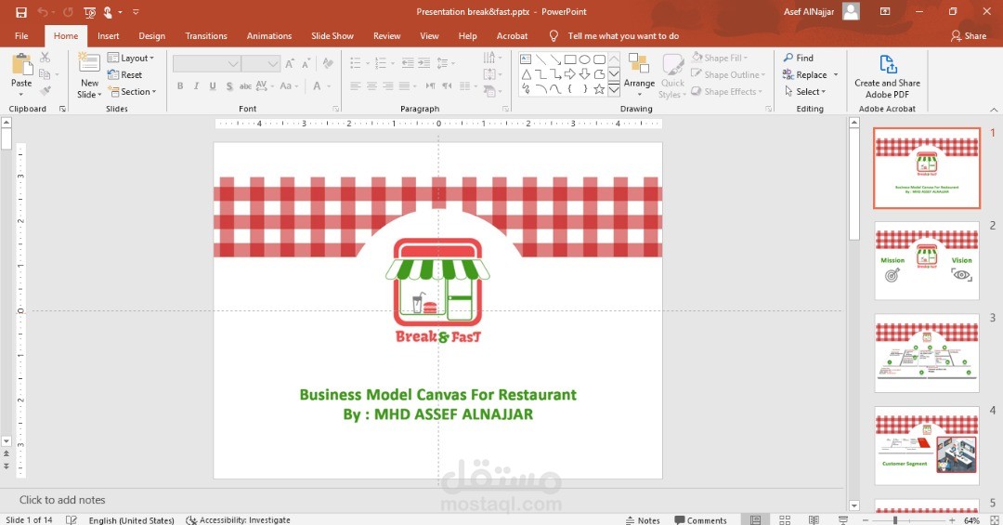Select the text box shape icon
The image size is (1003, 525).
pos(526,59)
